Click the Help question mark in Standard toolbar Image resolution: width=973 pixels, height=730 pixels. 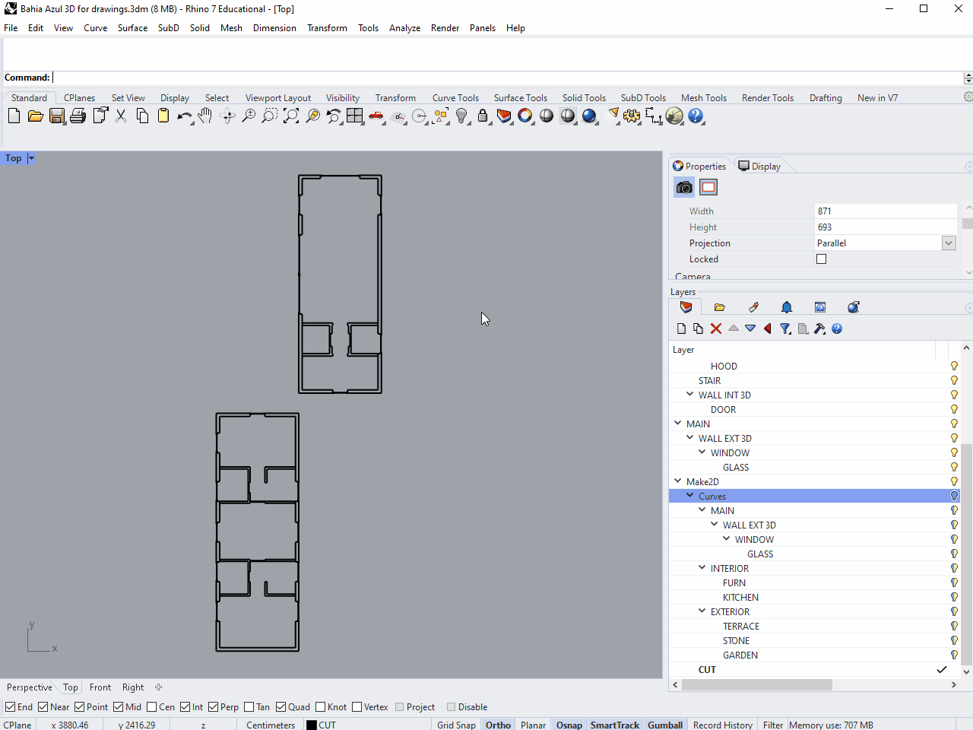[x=696, y=116]
